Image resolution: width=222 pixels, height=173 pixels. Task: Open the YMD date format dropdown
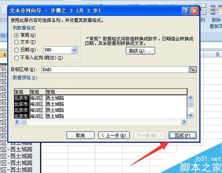pyautogui.click(x=75, y=50)
